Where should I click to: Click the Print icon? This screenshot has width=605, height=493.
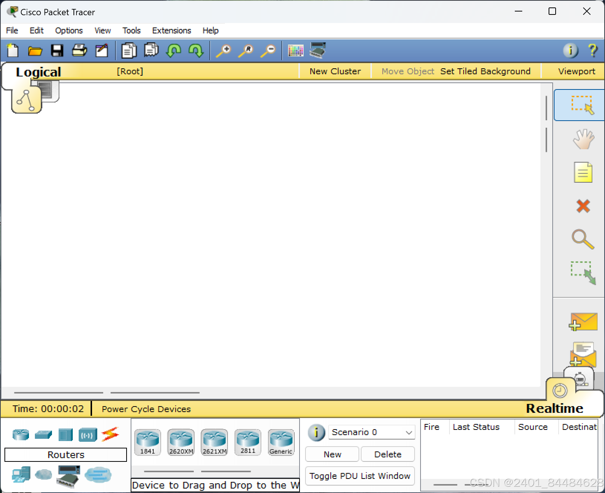pyautogui.click(x=79, y=50)
